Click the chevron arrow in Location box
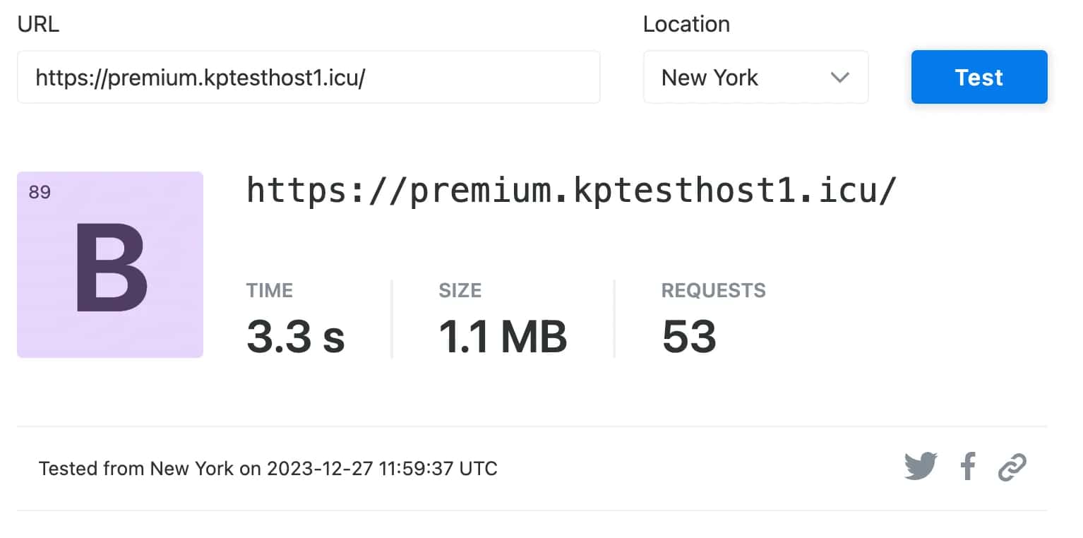Image resolution: width=1083 pixels, height=538 pixels. click(839, 78)
